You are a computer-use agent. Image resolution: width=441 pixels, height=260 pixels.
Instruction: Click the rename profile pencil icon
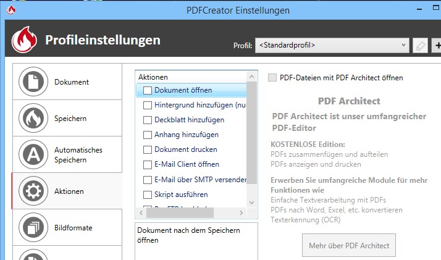point(420,45)
